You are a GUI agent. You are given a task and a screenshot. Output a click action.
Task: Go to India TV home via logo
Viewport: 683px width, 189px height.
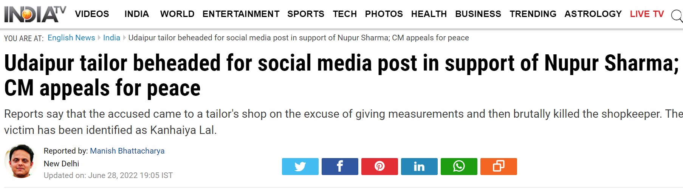coord(35,14)
